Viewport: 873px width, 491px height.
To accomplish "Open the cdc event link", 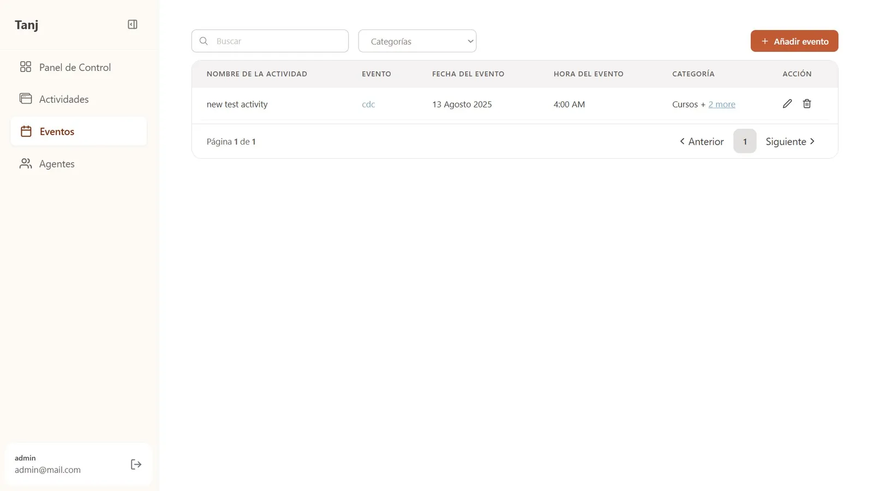I will coord(368,104).
